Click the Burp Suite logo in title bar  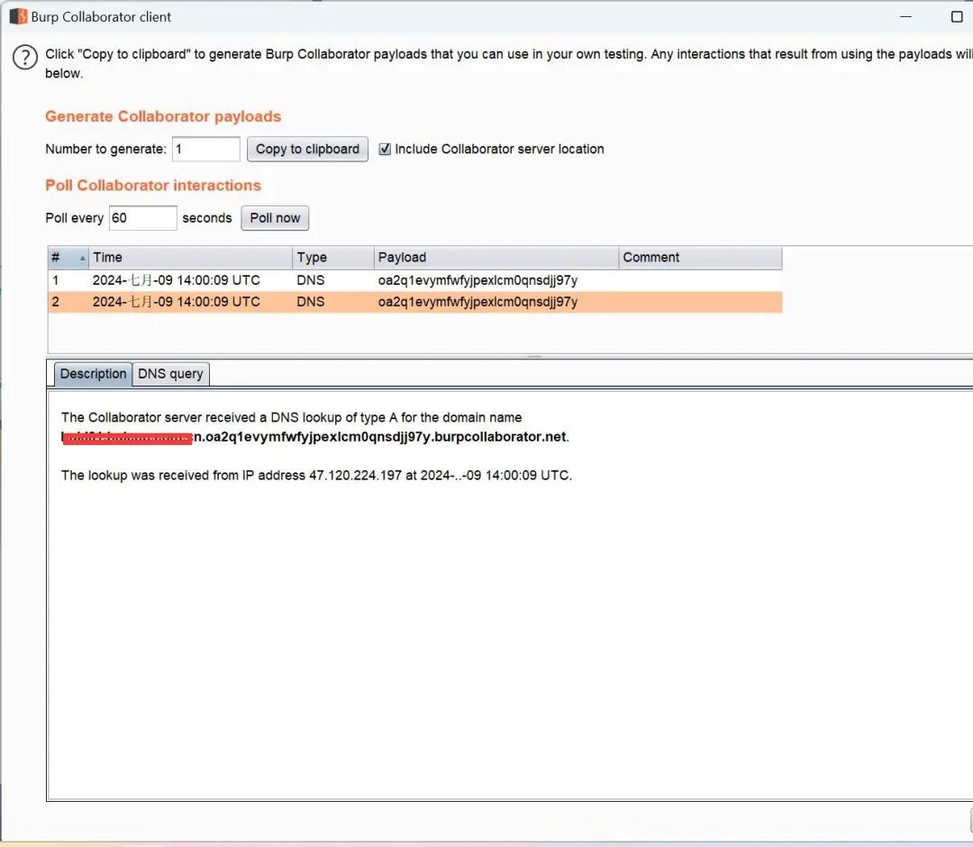tap(18, 17)
